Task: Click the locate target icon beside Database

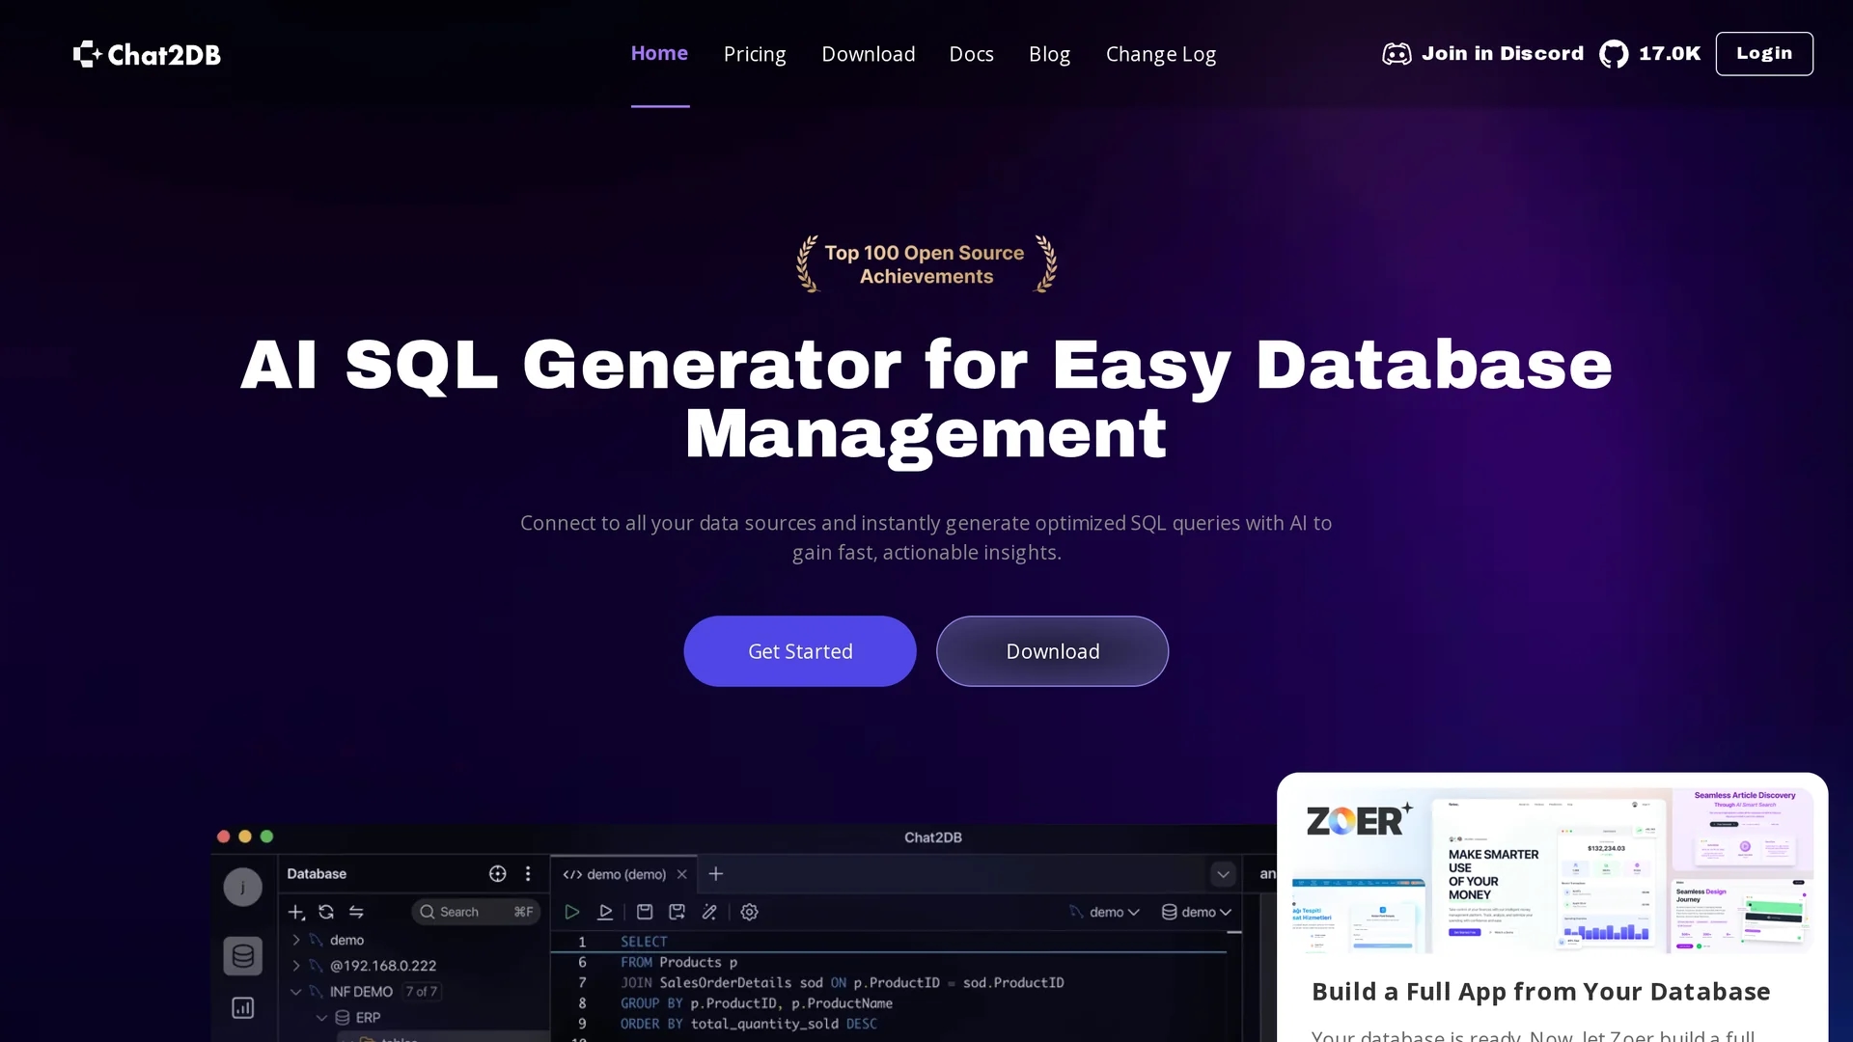Action: pos(497,873)
